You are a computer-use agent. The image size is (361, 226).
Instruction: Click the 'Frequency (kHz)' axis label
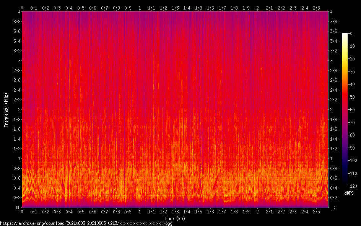tap(6, 110)
